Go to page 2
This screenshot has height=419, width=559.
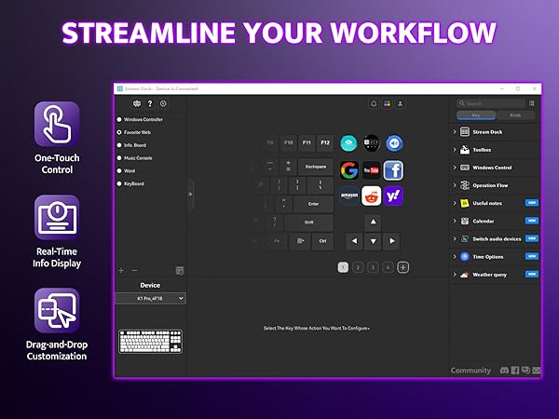click(x=358, y=267)
